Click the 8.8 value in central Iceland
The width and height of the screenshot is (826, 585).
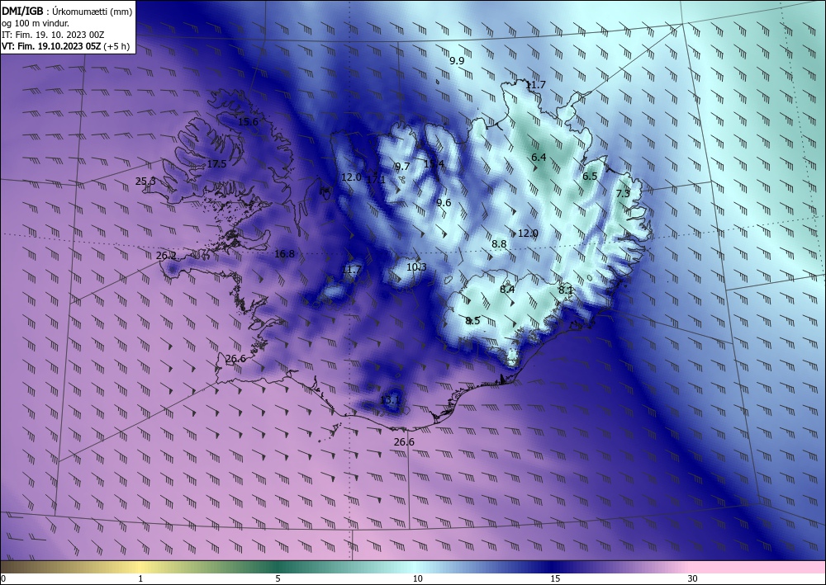(x=500, y=243)
